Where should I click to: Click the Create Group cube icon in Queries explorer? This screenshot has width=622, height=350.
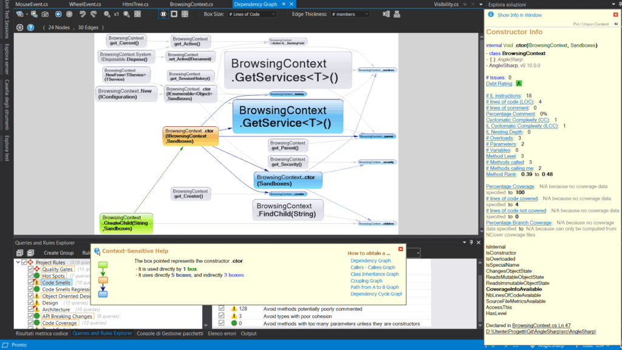(19, 253)
